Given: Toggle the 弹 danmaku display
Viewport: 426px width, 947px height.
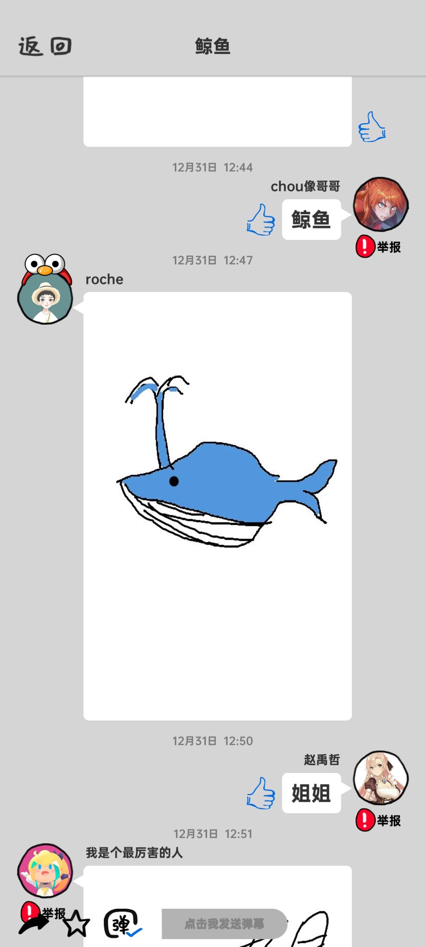Looking at the screenshot, I should pos(123,924).
